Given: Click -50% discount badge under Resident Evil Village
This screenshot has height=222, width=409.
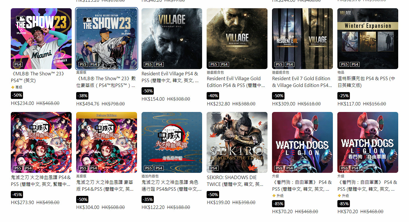Looking at the screenshot, I should [148, 91].
